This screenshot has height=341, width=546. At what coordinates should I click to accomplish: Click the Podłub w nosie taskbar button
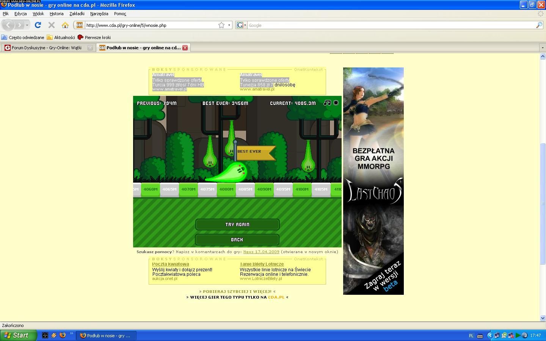(107, 336)
